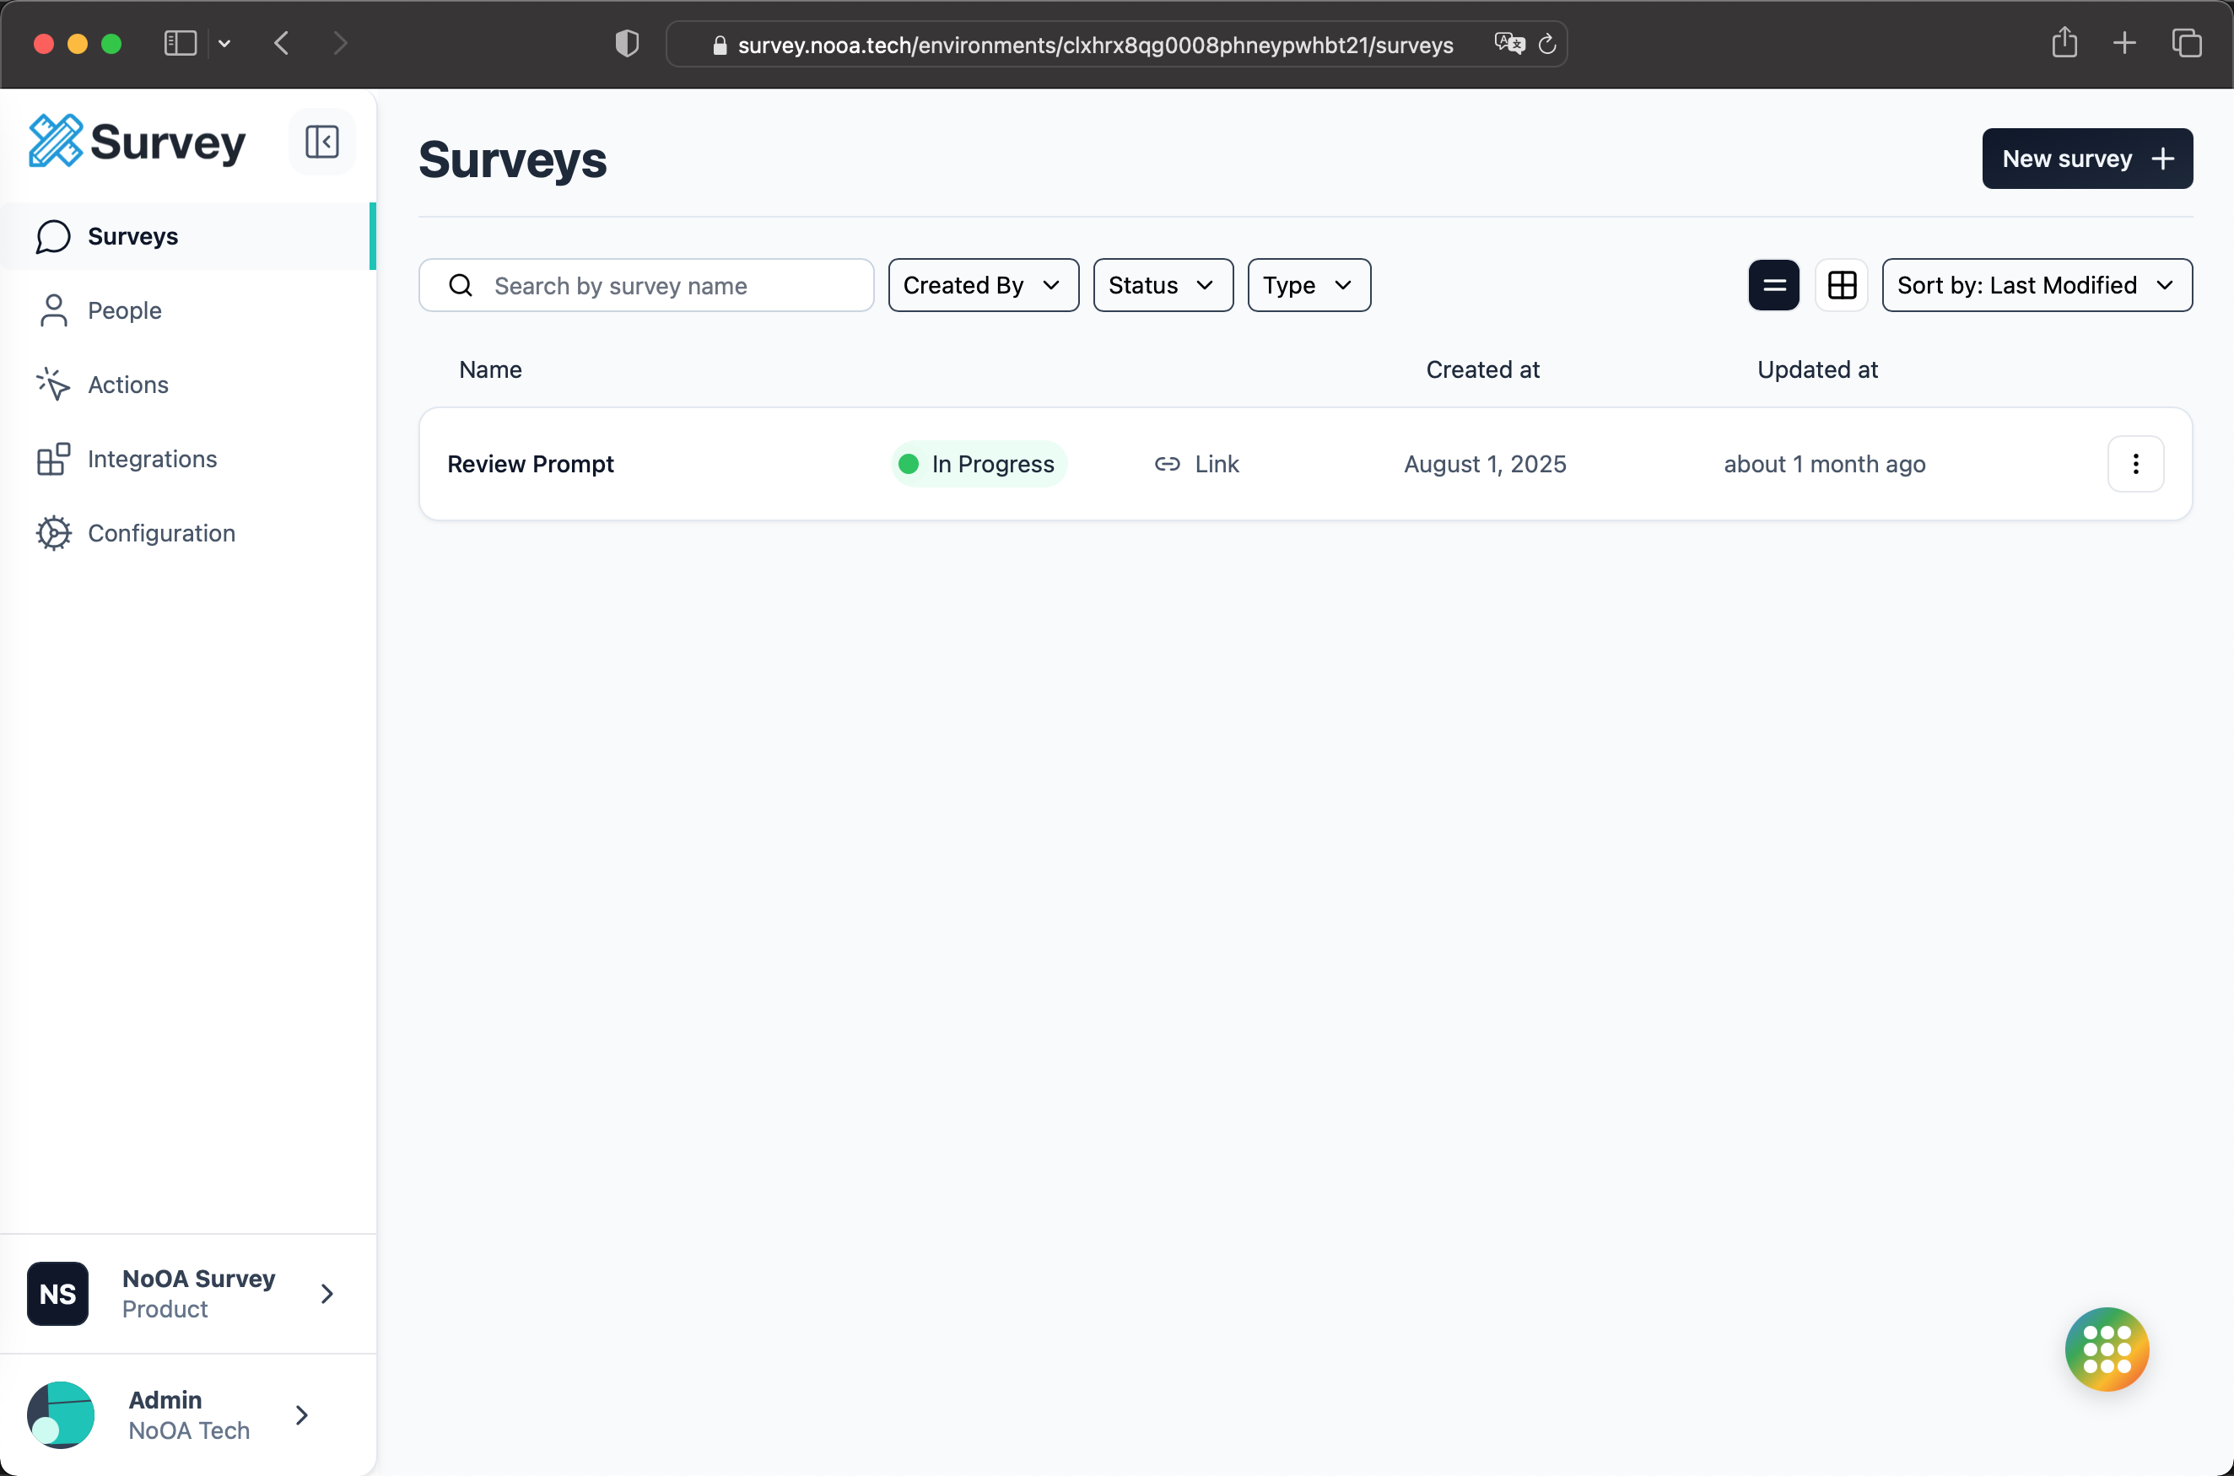Open the Review Prompt three-dot options menu

(x=2134, y=464)
